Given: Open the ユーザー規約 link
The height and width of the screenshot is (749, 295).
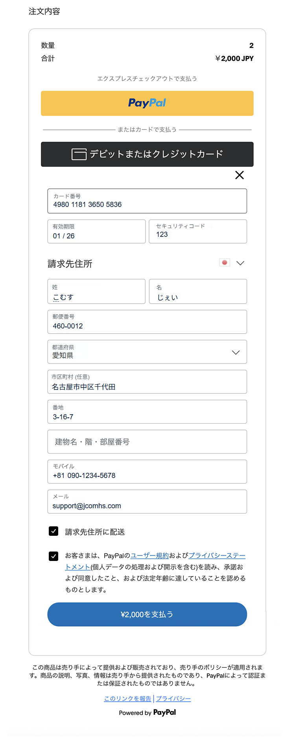Looking at the screenshot, I should coord(149,555).
